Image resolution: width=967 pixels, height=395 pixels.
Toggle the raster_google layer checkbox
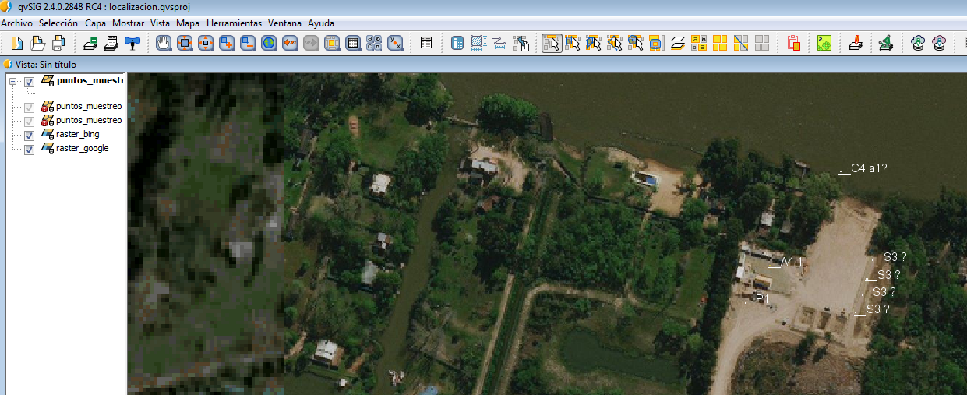pyautogui.click(x=30, y=149)
